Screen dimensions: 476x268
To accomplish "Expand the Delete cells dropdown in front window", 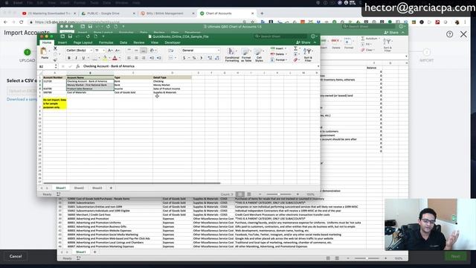I will point(286,54).
